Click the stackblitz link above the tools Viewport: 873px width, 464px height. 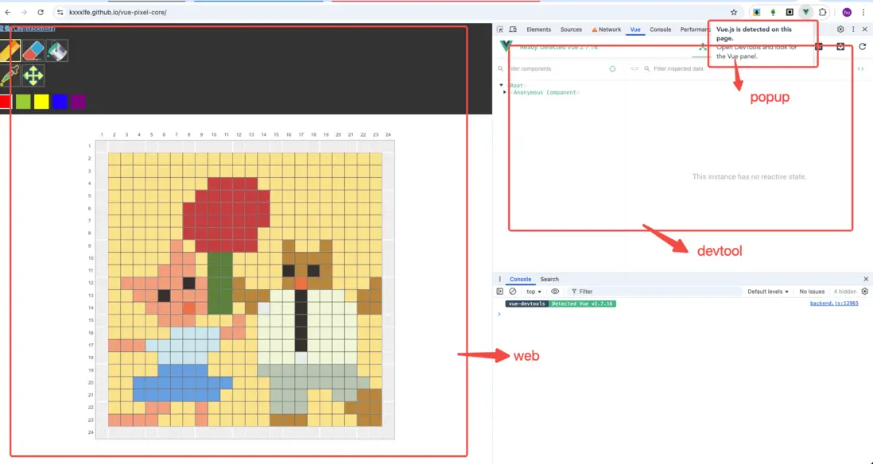29,28
